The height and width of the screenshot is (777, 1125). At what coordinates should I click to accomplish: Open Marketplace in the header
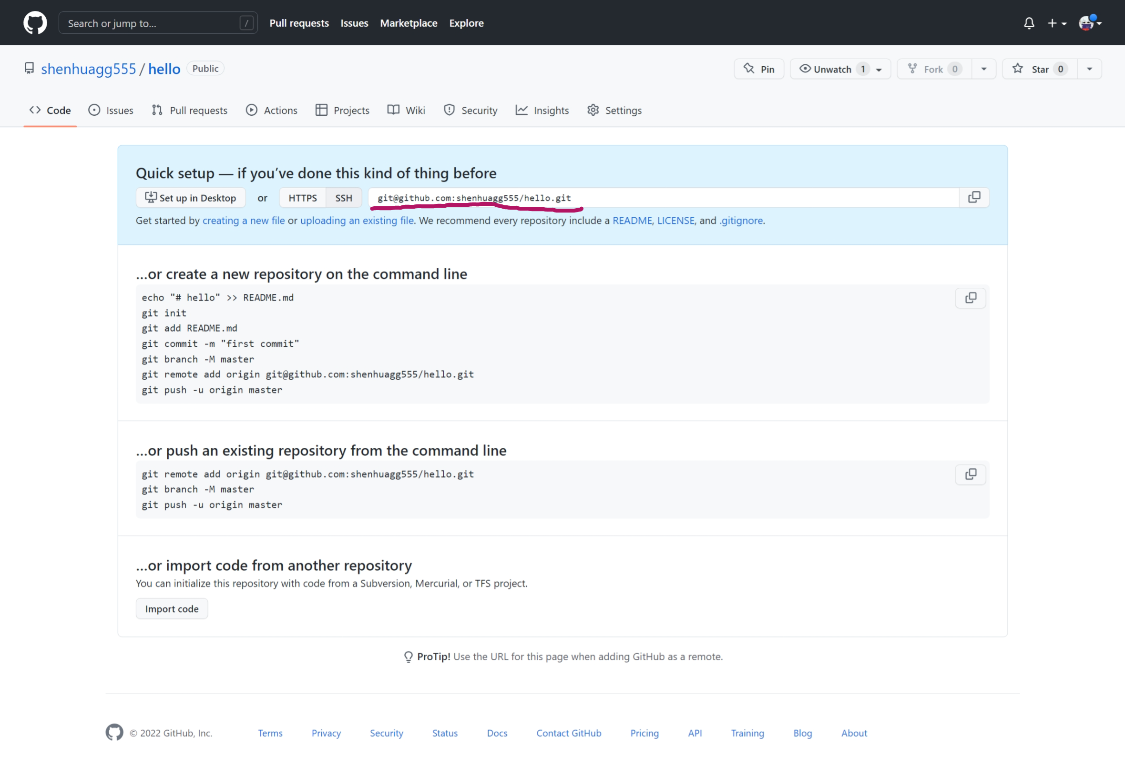coord(409,23)
